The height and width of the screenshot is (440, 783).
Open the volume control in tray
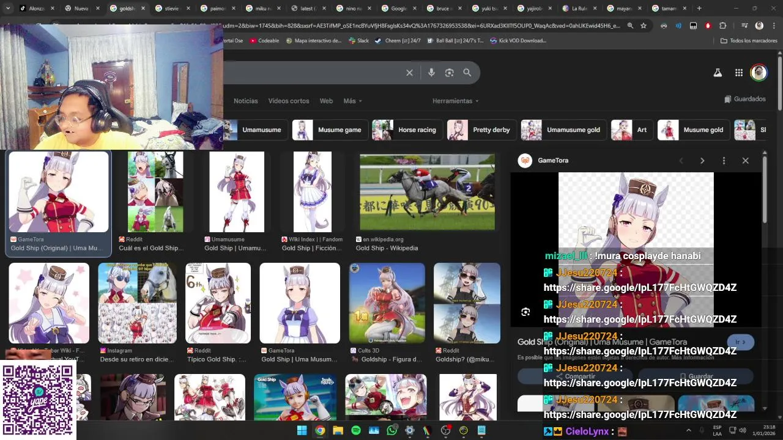tap(743, 430)
